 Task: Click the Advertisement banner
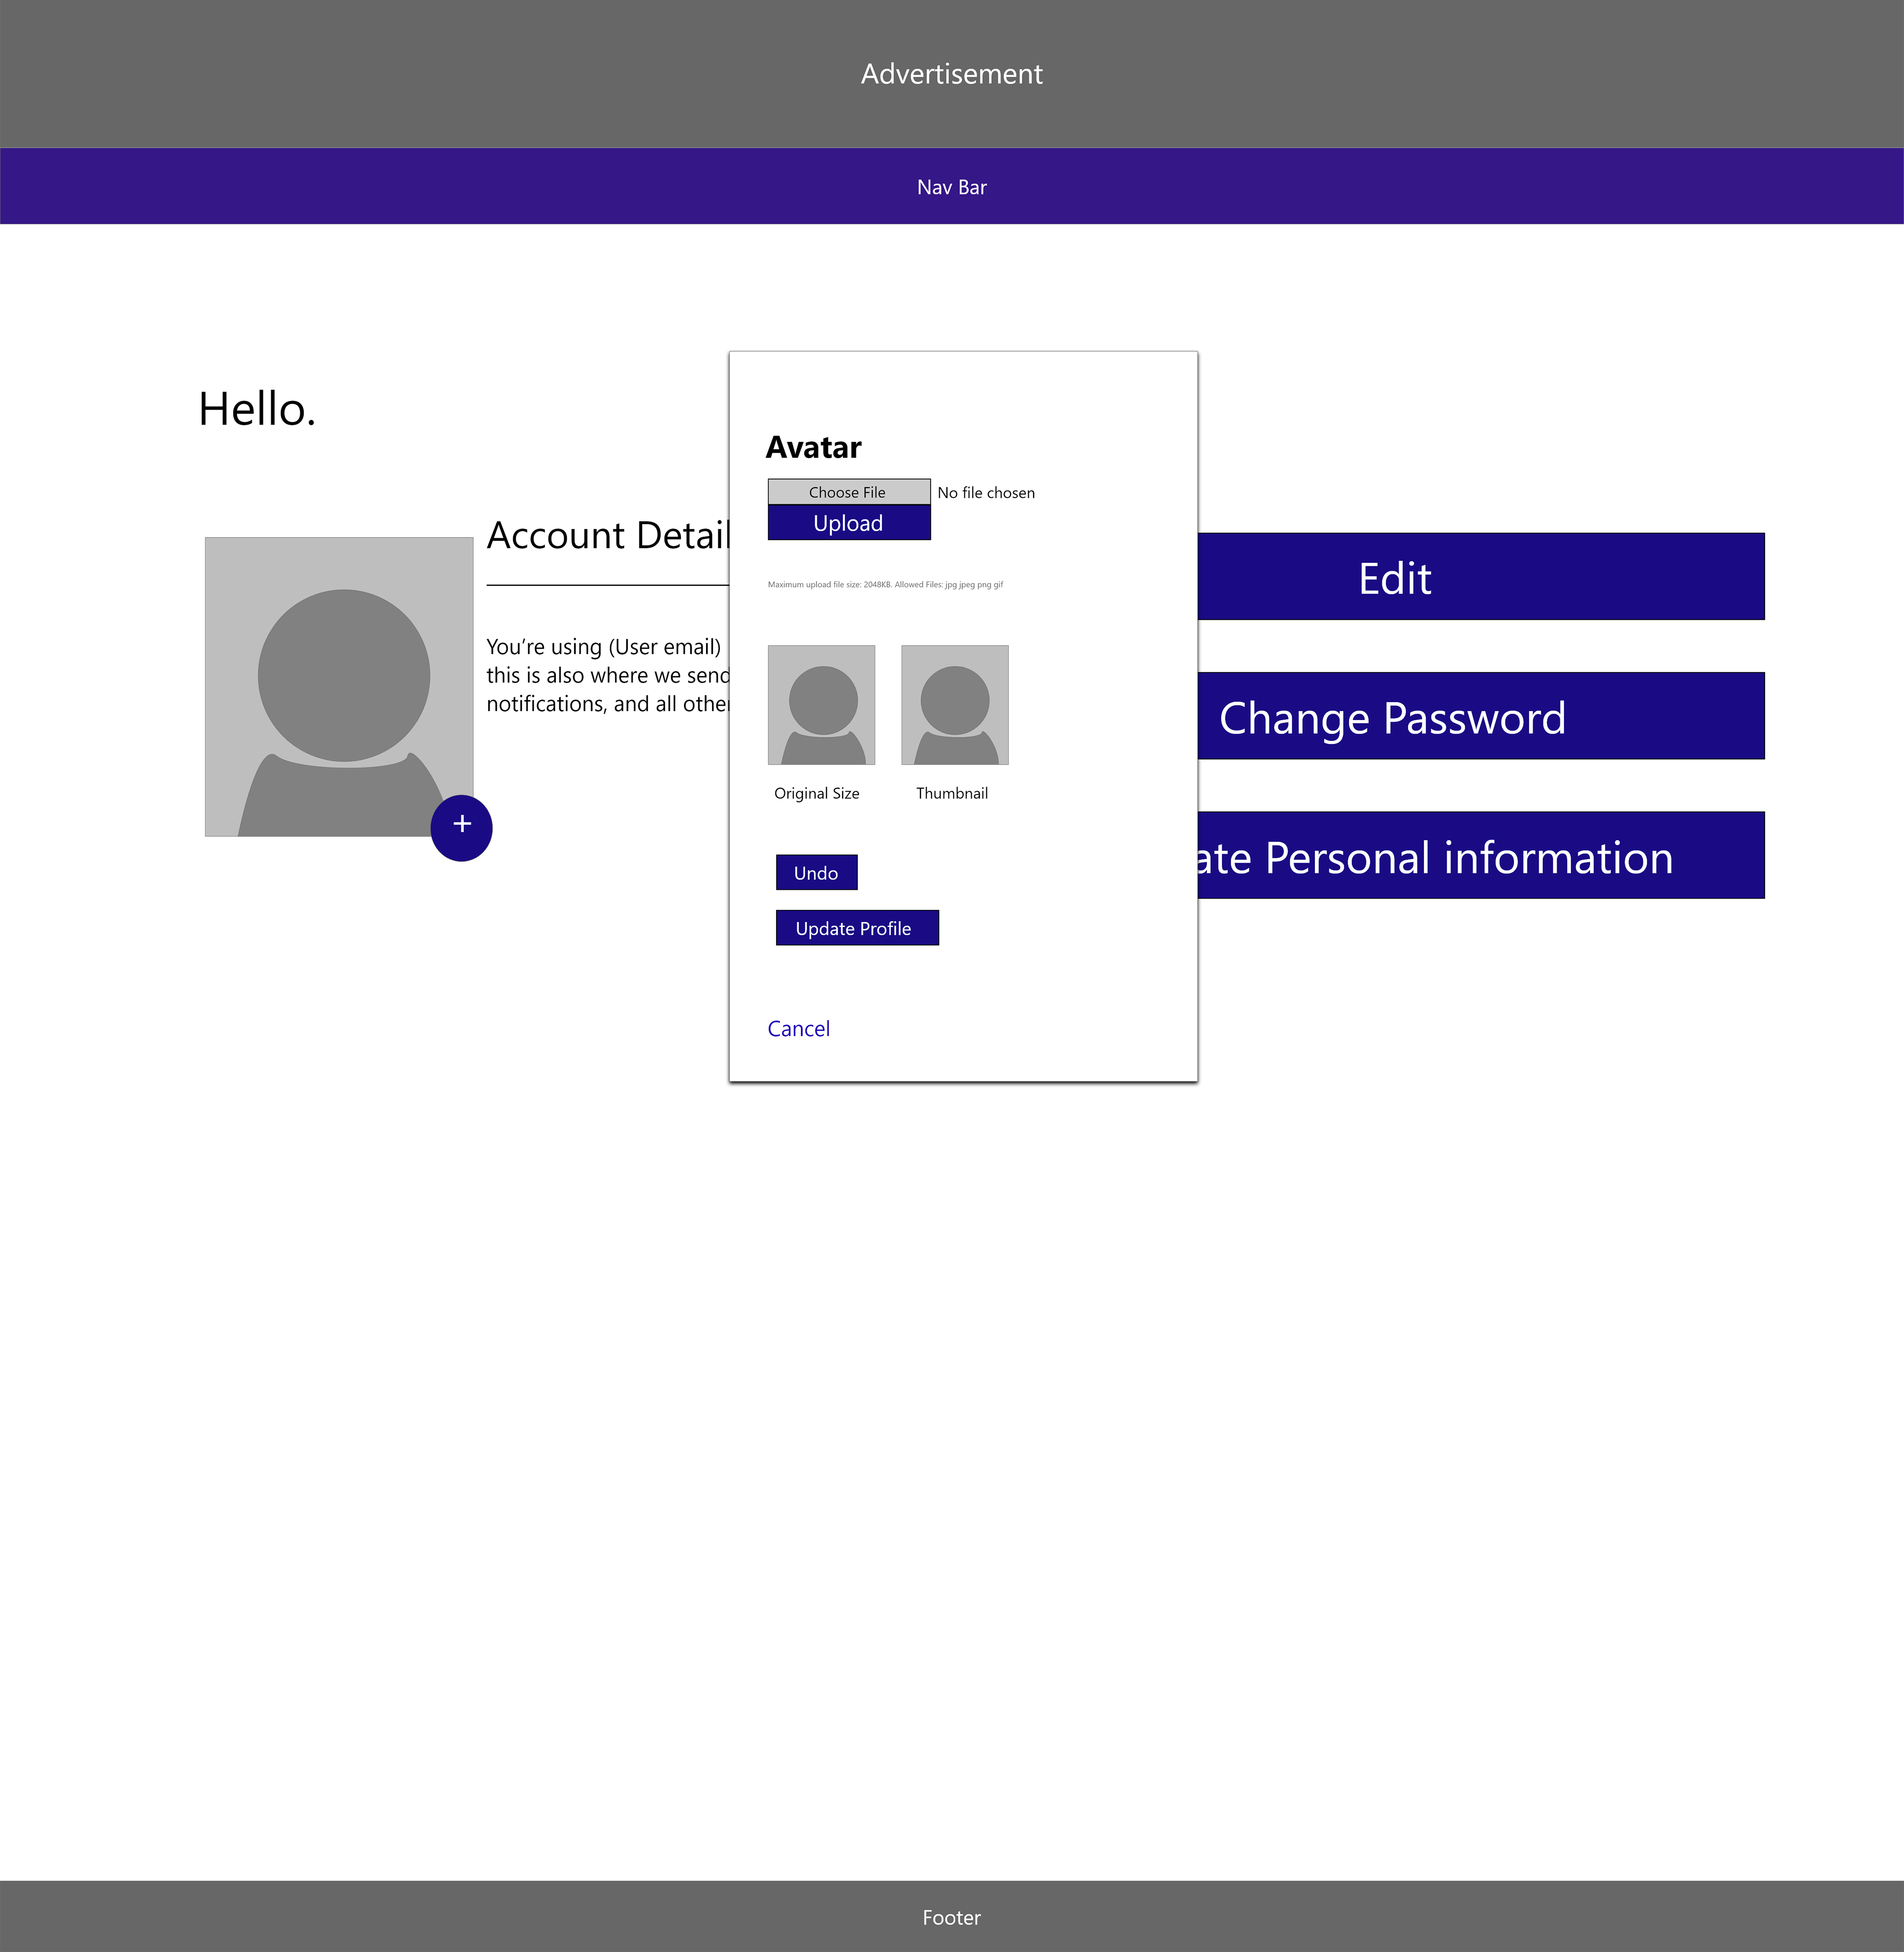point(951,74)
